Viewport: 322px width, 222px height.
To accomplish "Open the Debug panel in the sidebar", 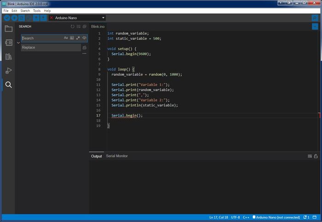I will (8, 70).
